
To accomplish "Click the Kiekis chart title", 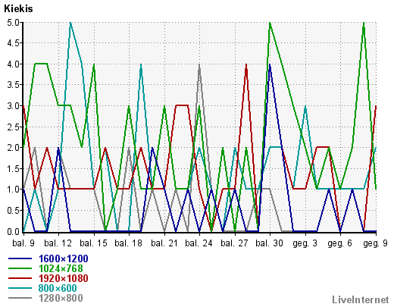I will click(x=18, y=9).
